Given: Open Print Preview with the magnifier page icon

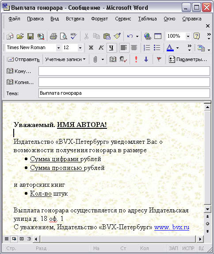Looking at the screenshot, I should (x=64, y=36).
